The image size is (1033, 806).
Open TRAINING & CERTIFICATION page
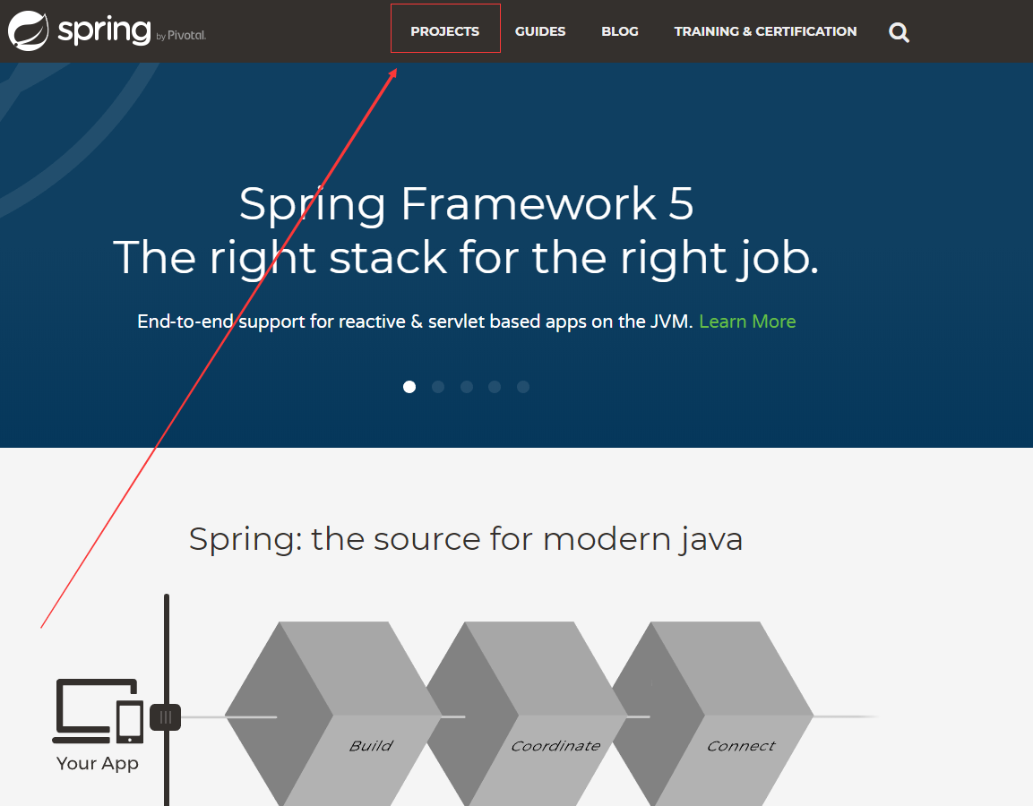[765, 30]
